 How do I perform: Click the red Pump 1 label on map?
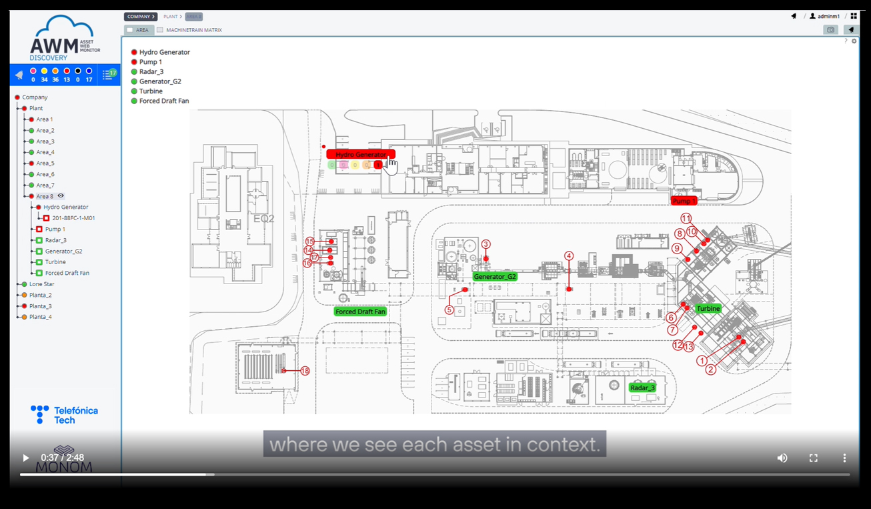click(684, 200)
